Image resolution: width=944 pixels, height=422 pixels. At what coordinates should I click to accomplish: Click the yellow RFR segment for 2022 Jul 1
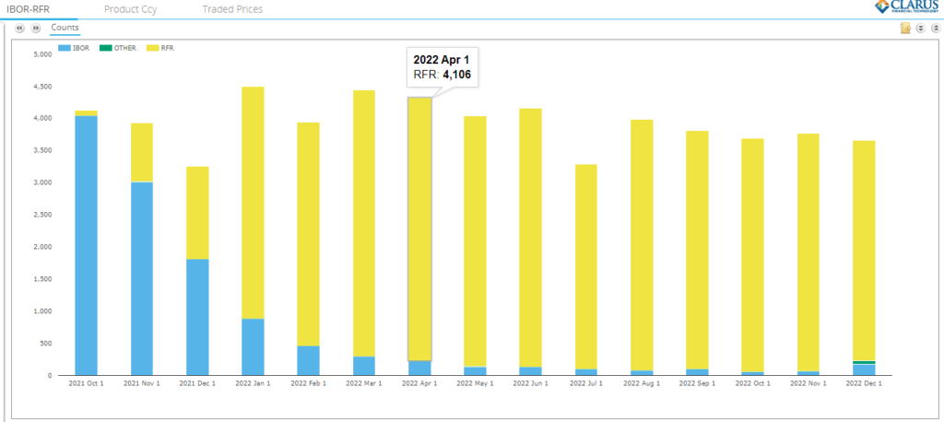585,266
